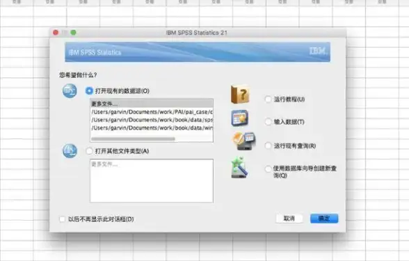409x261 pixels.
Task: Click the green zoom window button
Action: [73, 32]
